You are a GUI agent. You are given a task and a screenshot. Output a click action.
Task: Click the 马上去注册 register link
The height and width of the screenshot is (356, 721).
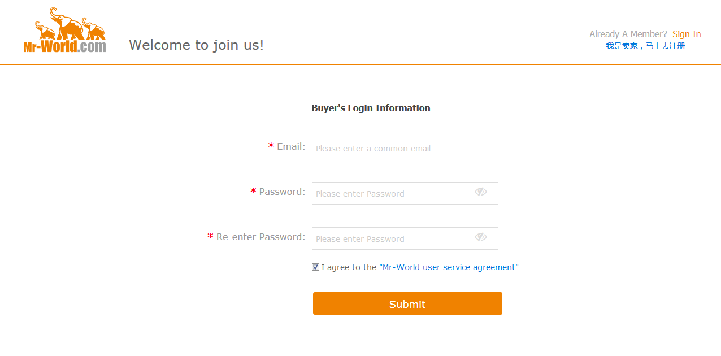666,46
